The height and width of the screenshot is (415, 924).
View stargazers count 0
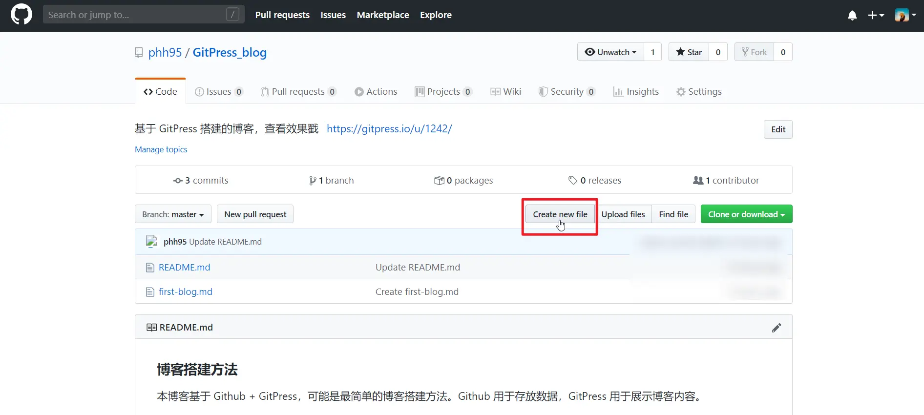click(x=718, y=52)
